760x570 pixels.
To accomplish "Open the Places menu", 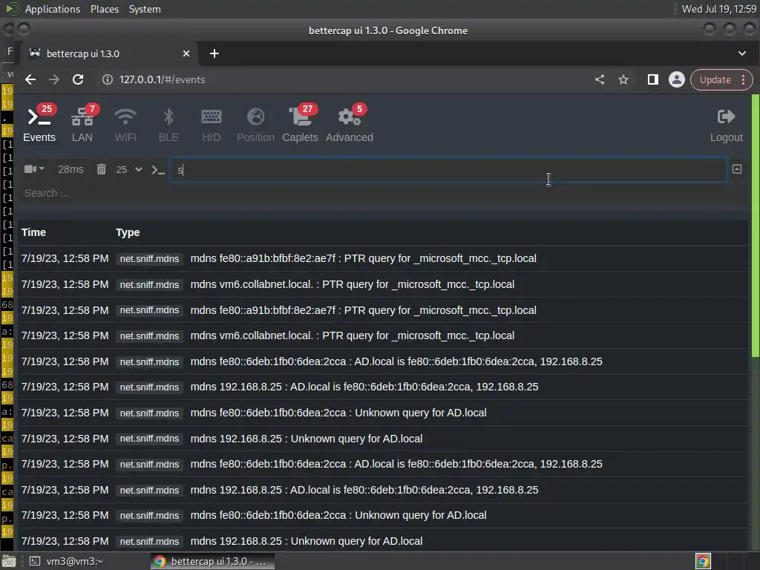I will click(x=105, y=9).
